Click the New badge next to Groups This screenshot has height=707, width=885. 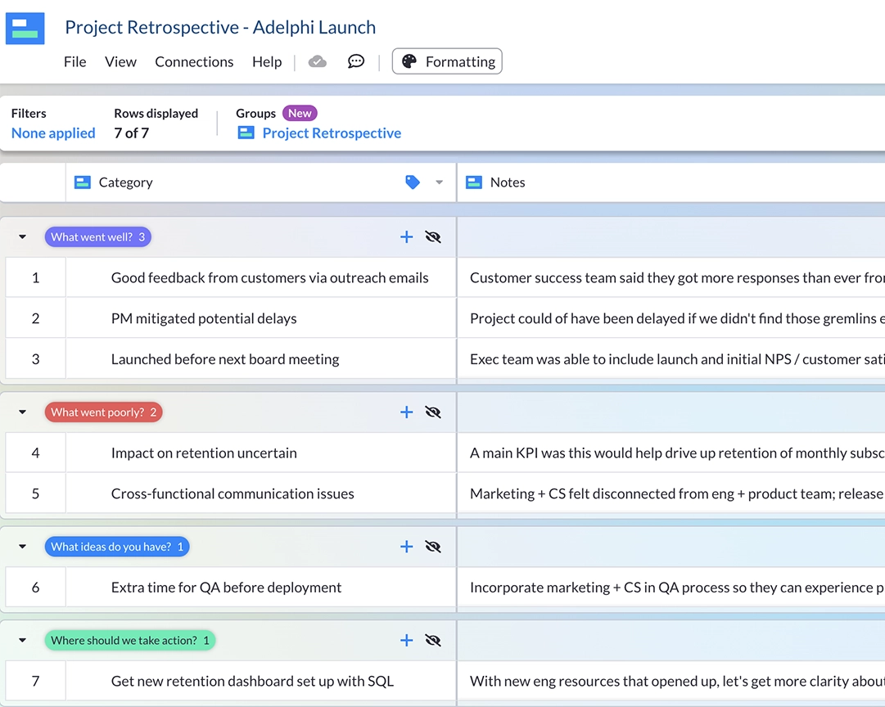(300, 114)
